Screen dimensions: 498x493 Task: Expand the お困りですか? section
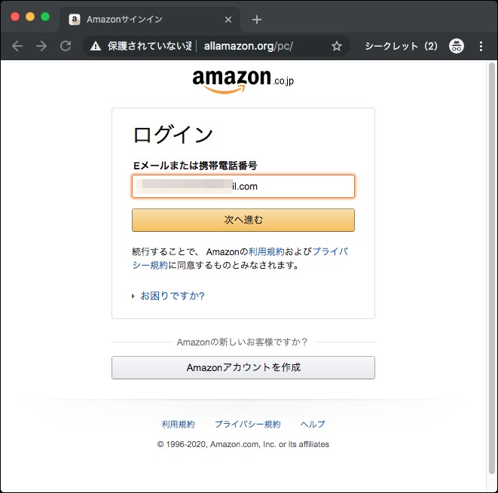tap(172, 296)
